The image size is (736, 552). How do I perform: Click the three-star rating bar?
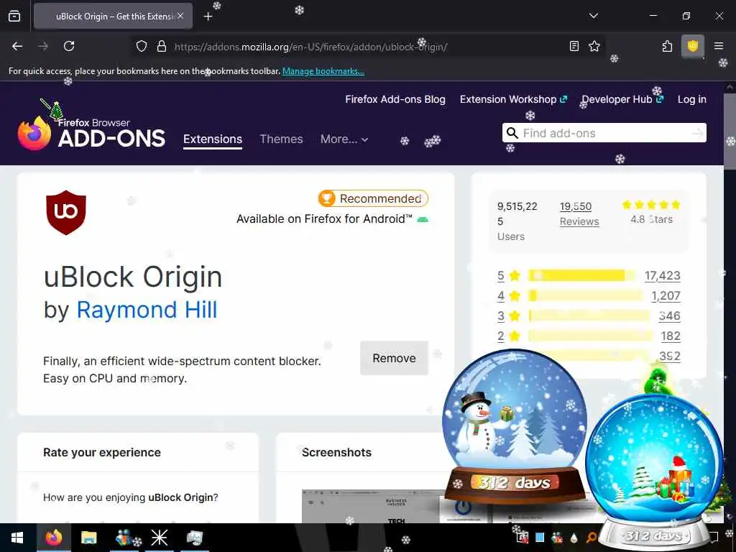(x=589, y=316)
